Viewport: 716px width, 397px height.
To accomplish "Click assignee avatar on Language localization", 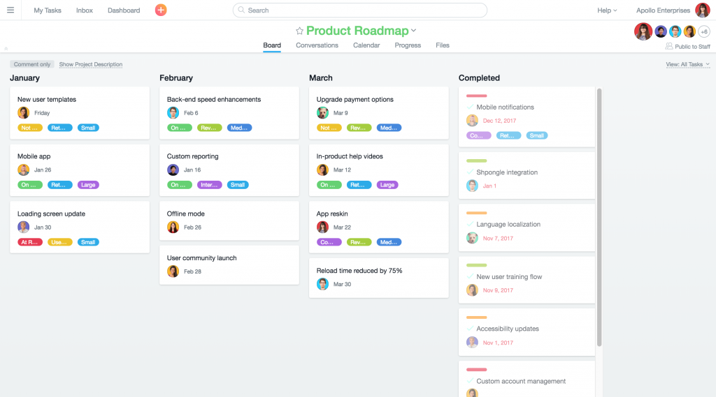I will tap(472, 238).
